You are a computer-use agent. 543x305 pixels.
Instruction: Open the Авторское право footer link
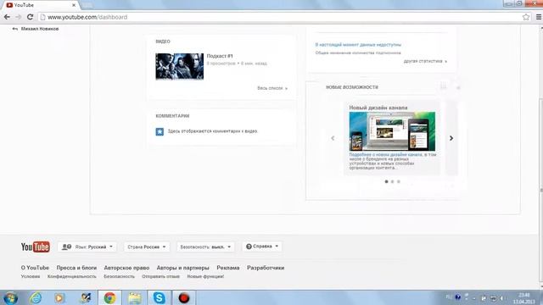(x=126, y=268)
